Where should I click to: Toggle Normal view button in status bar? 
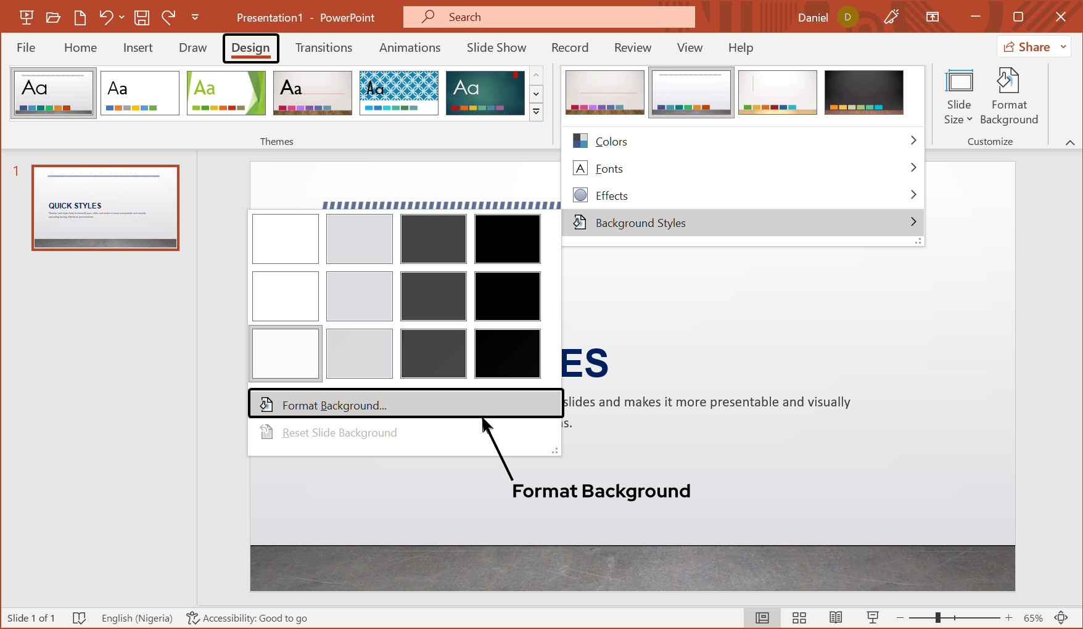[x=762, y=618]
